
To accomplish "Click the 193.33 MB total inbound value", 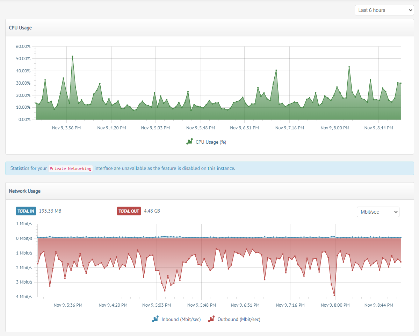I will click(x=50, y=211).
